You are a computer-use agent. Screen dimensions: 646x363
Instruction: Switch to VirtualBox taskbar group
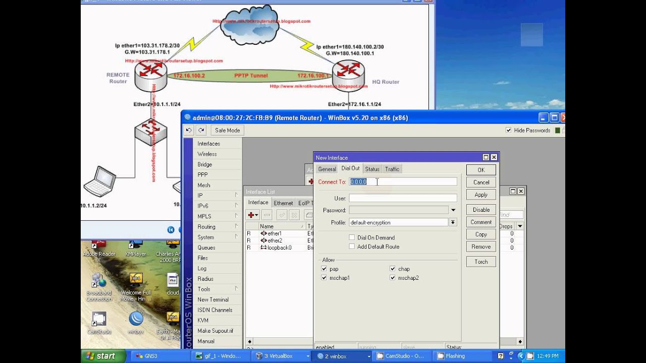283,356
